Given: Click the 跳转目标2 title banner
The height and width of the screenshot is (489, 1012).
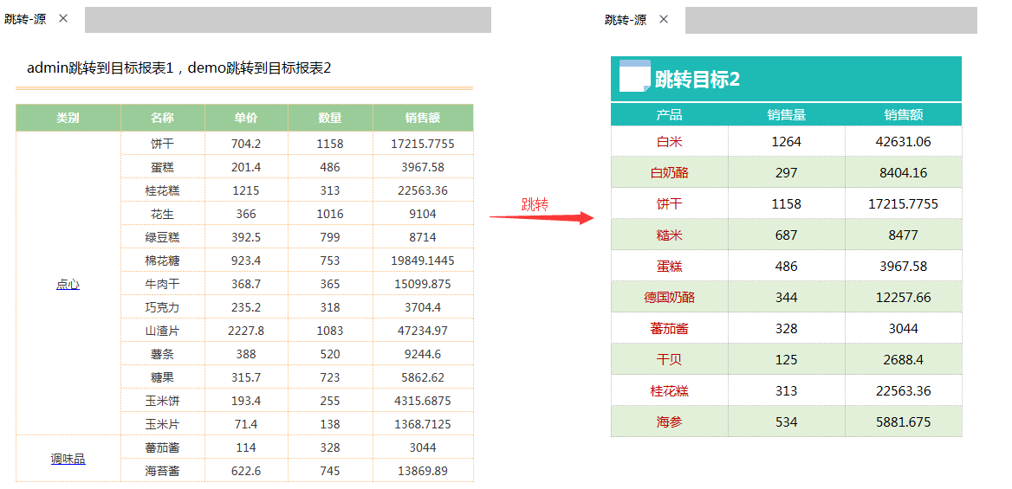Looking at the screenshot, I should (786, 79).
